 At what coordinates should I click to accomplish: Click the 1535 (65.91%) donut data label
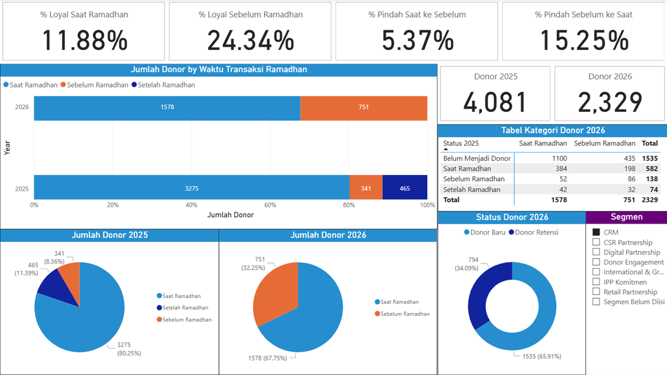[x=542, y=356]
